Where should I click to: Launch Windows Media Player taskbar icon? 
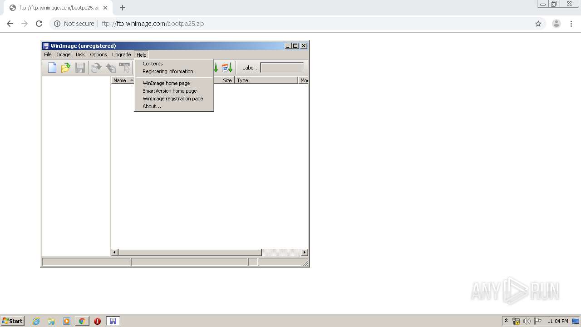point(67,321)
